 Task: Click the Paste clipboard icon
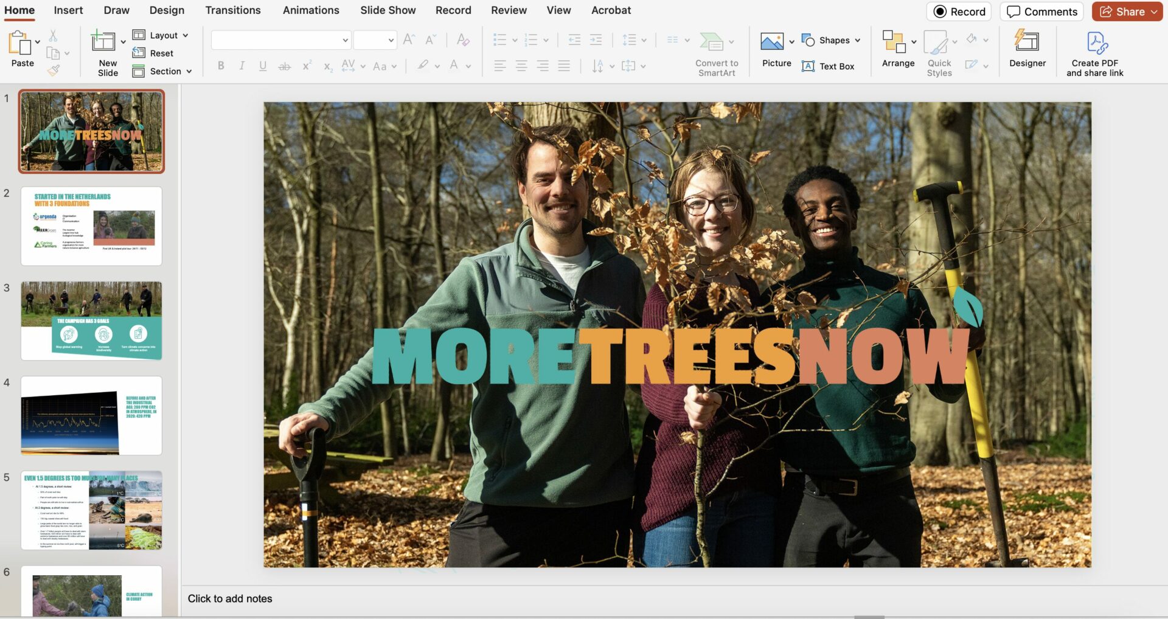point(19,44)
